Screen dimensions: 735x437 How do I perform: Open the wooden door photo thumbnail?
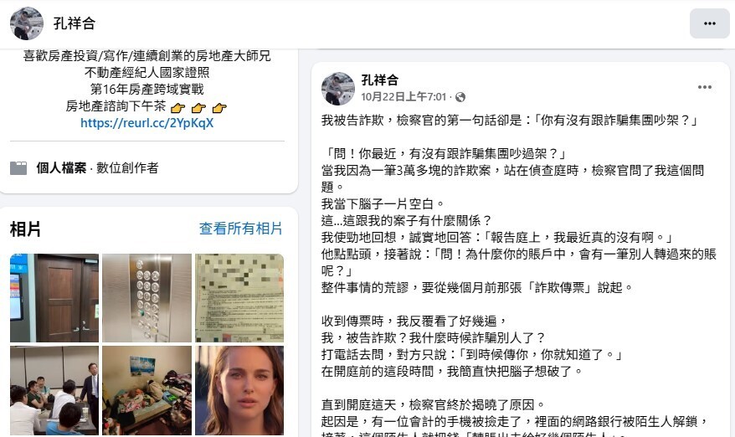54,298
